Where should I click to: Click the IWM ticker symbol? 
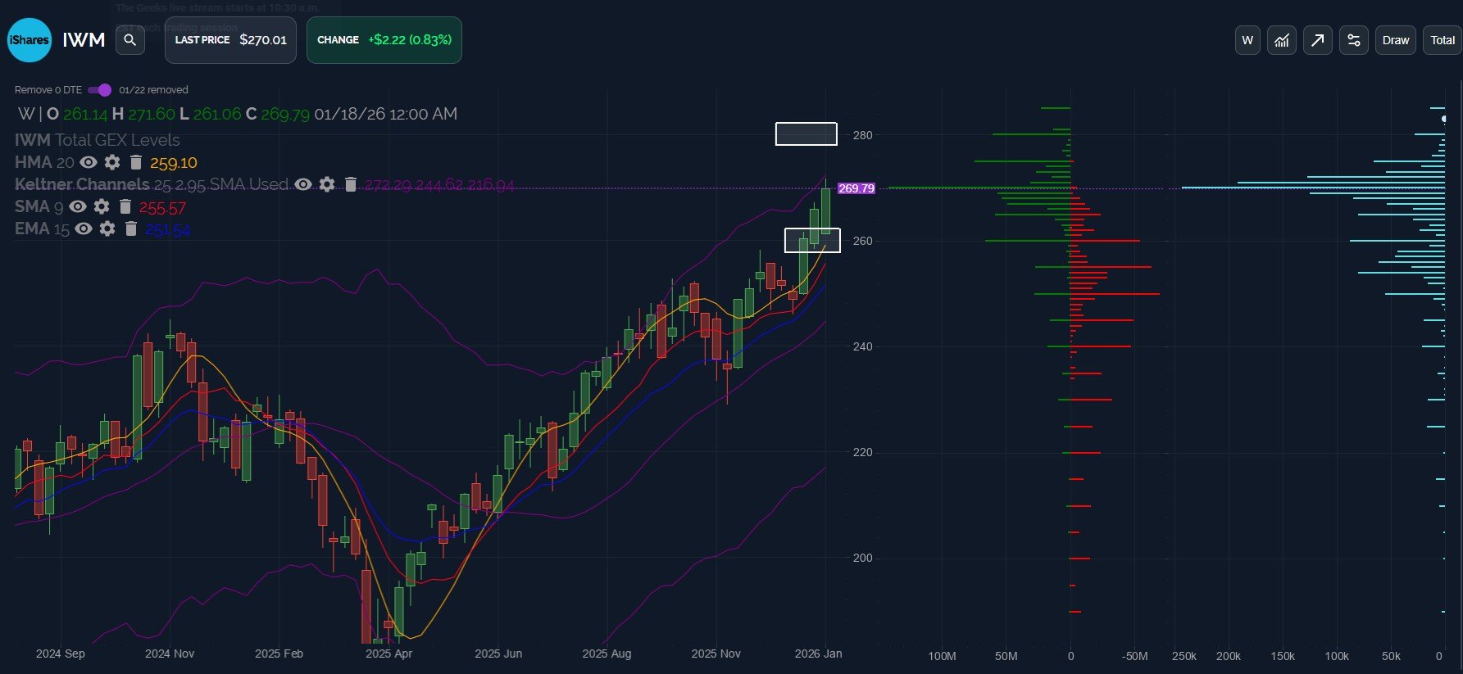84,40
